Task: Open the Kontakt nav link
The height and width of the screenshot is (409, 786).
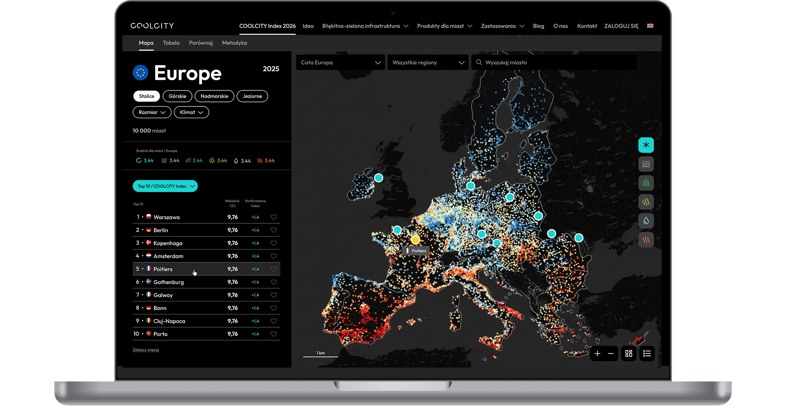Action: pyautogui.click(x=587, y=26)
